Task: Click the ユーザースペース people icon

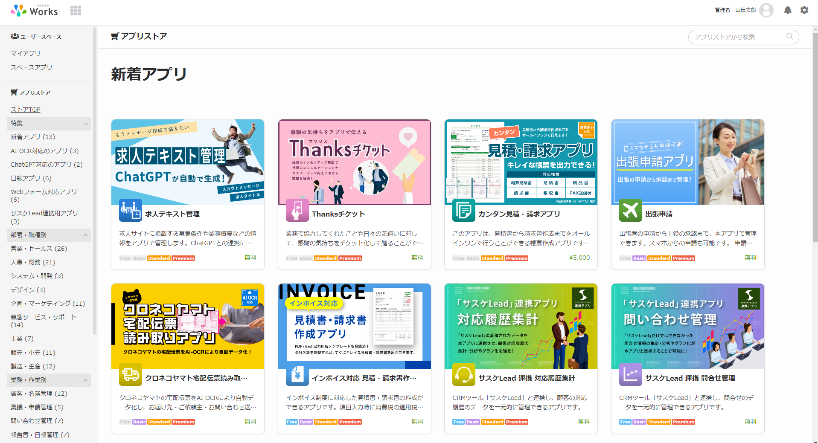Action: pyautogui.click(x=15, y=37)
